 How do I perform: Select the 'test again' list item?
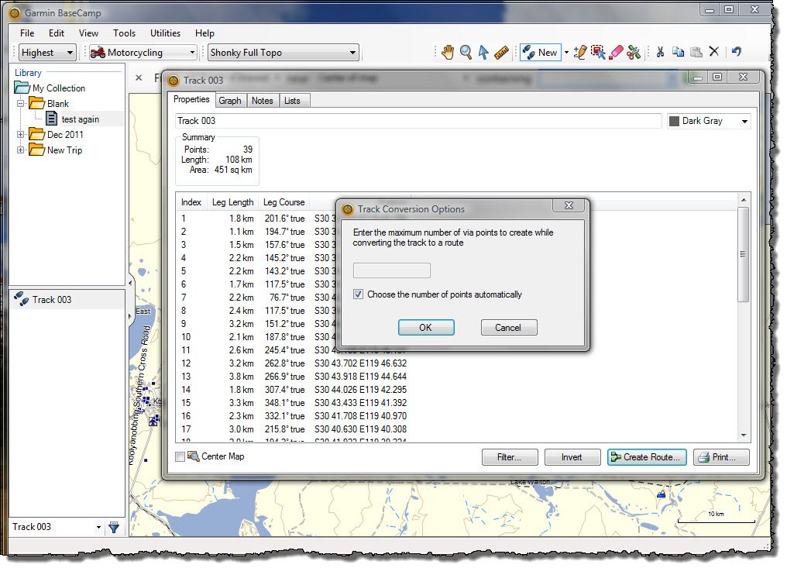(81, 119)
